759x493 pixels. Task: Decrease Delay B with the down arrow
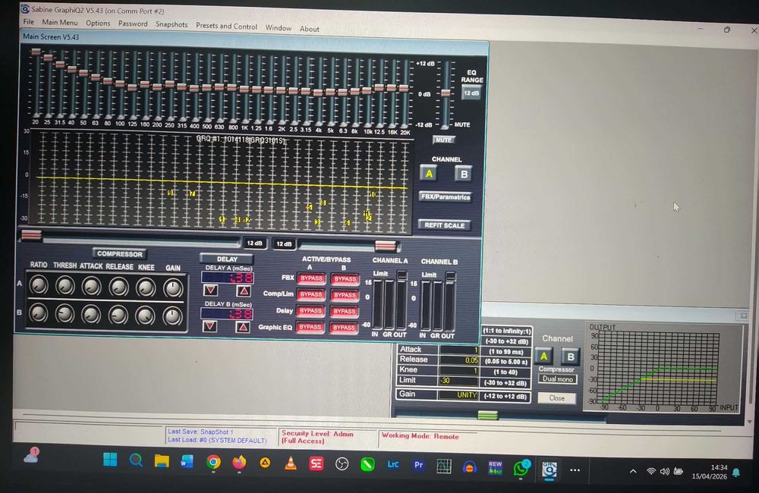pos(209,326)
